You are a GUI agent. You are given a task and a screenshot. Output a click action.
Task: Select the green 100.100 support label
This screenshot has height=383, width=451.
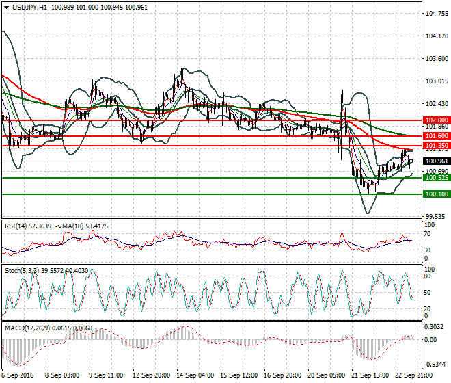(436, 194)
